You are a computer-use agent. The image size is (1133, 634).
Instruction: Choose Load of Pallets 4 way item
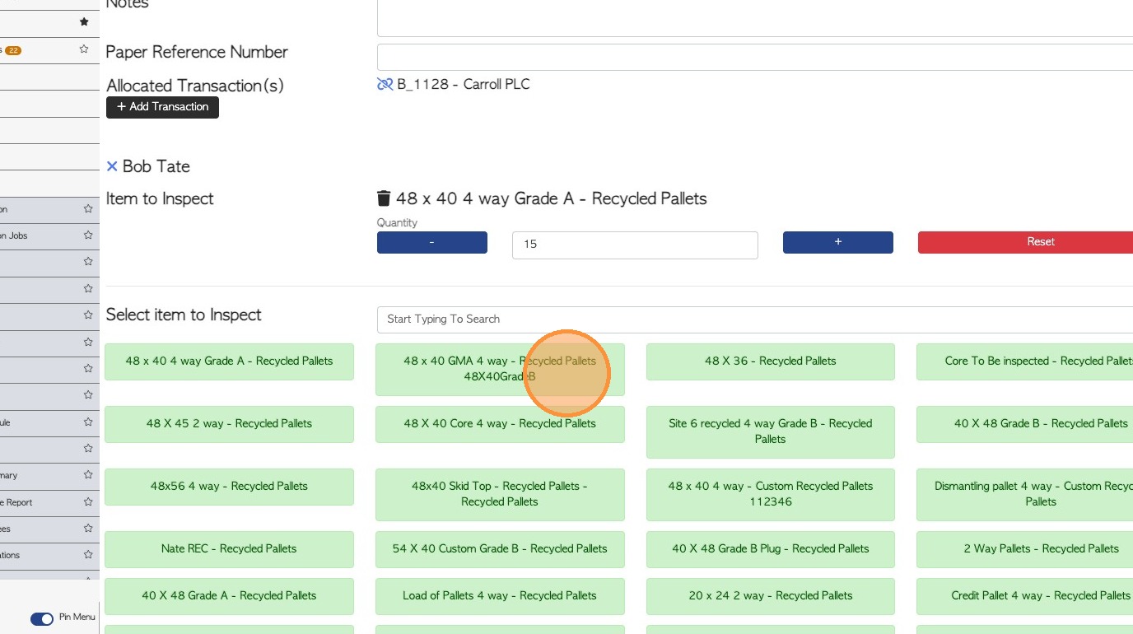[500, 596]
